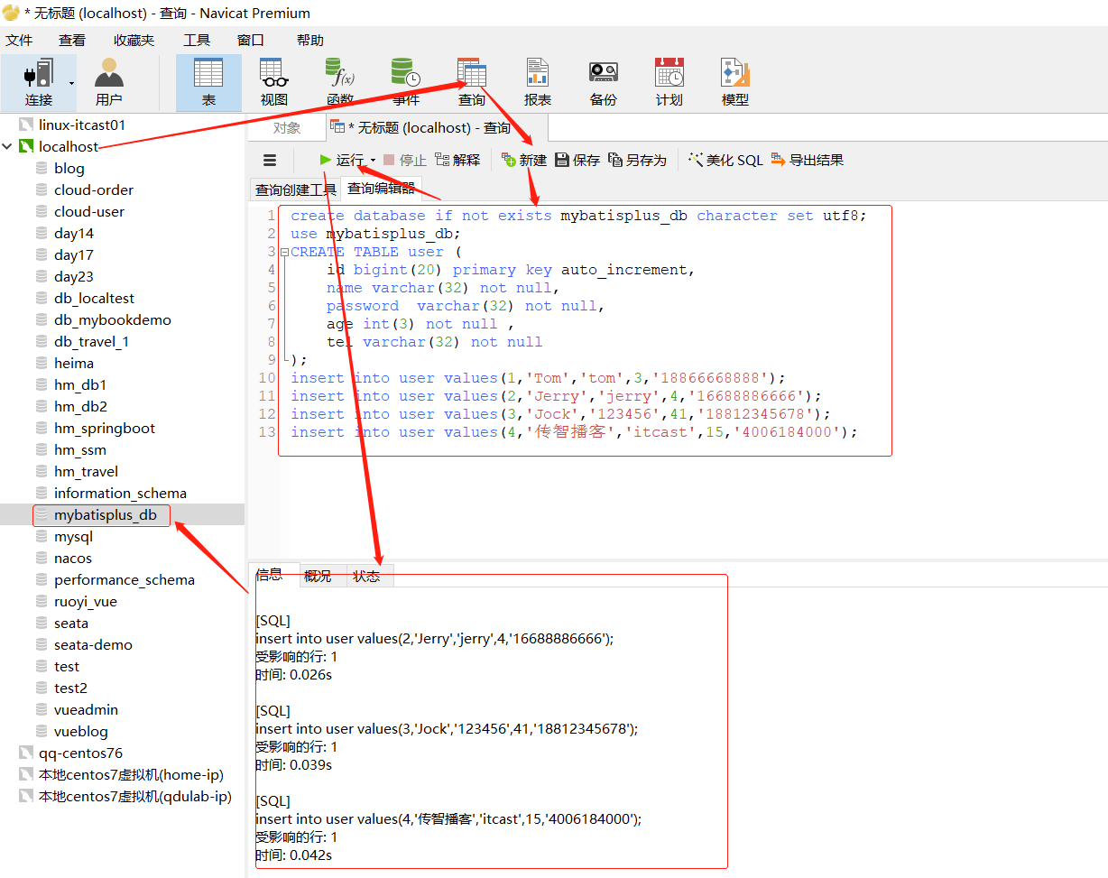Select the 信息 result tab

[x=269, y=575]
